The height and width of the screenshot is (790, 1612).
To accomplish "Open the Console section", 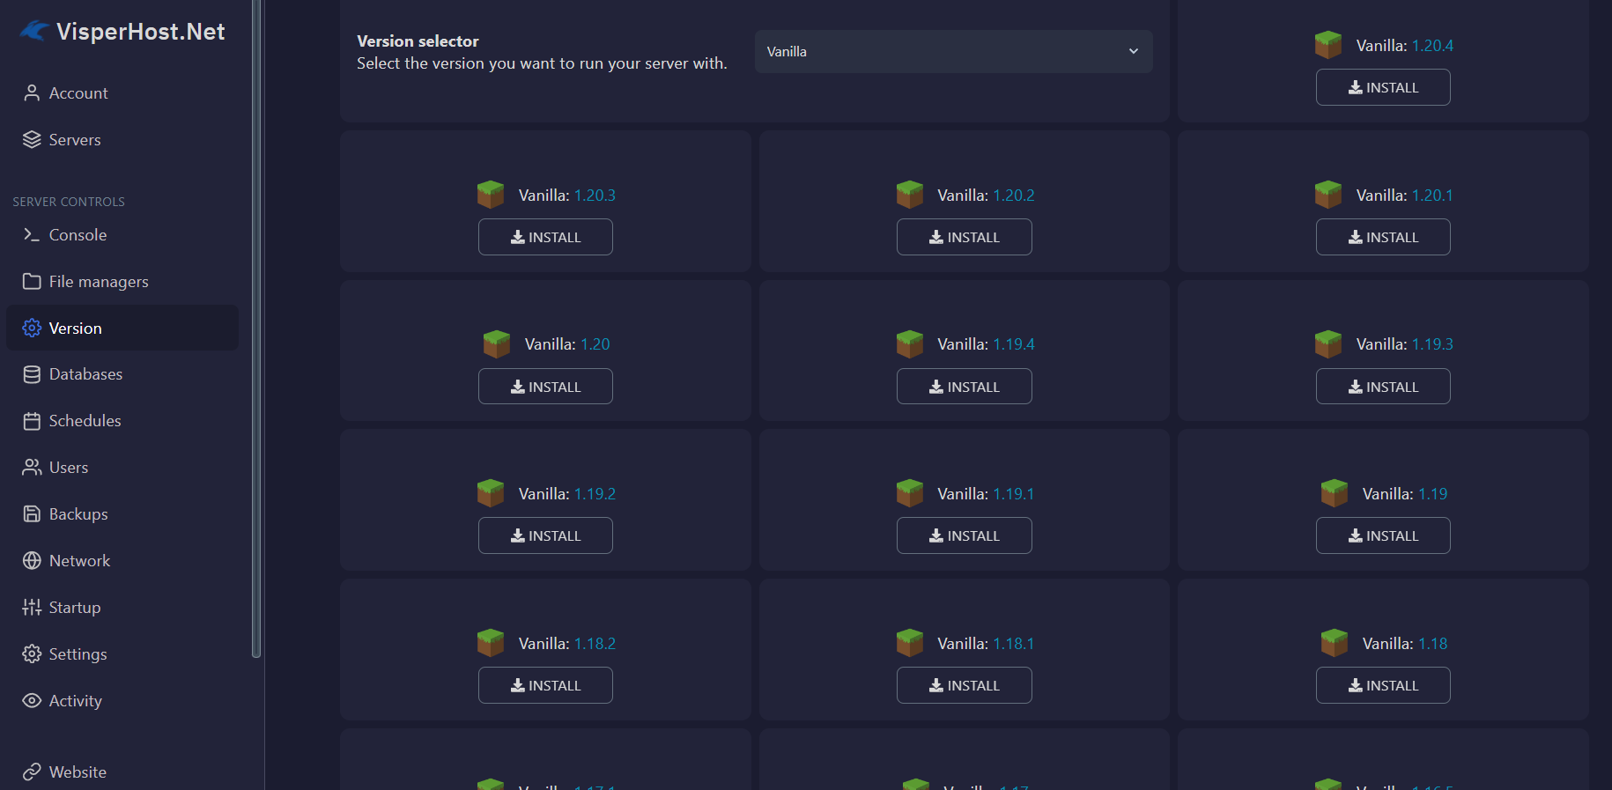I will (x=122, y=235).
